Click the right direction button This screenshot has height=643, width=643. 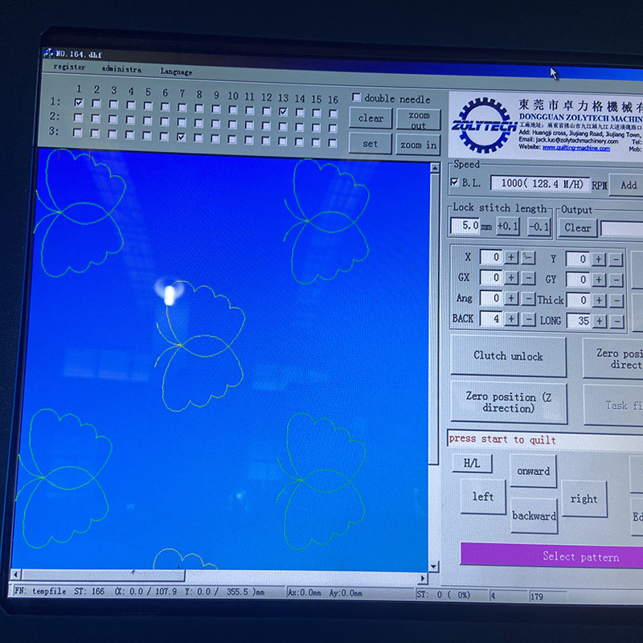coord(584,498)
